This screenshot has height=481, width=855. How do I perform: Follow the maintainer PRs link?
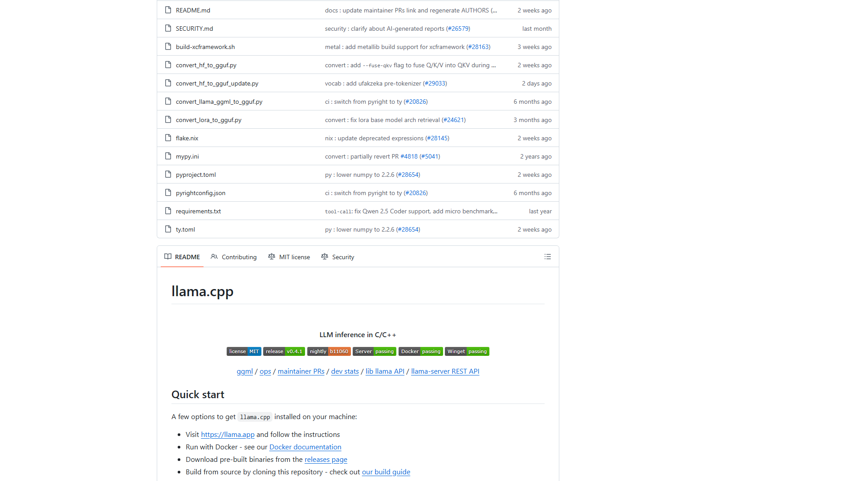301,371
